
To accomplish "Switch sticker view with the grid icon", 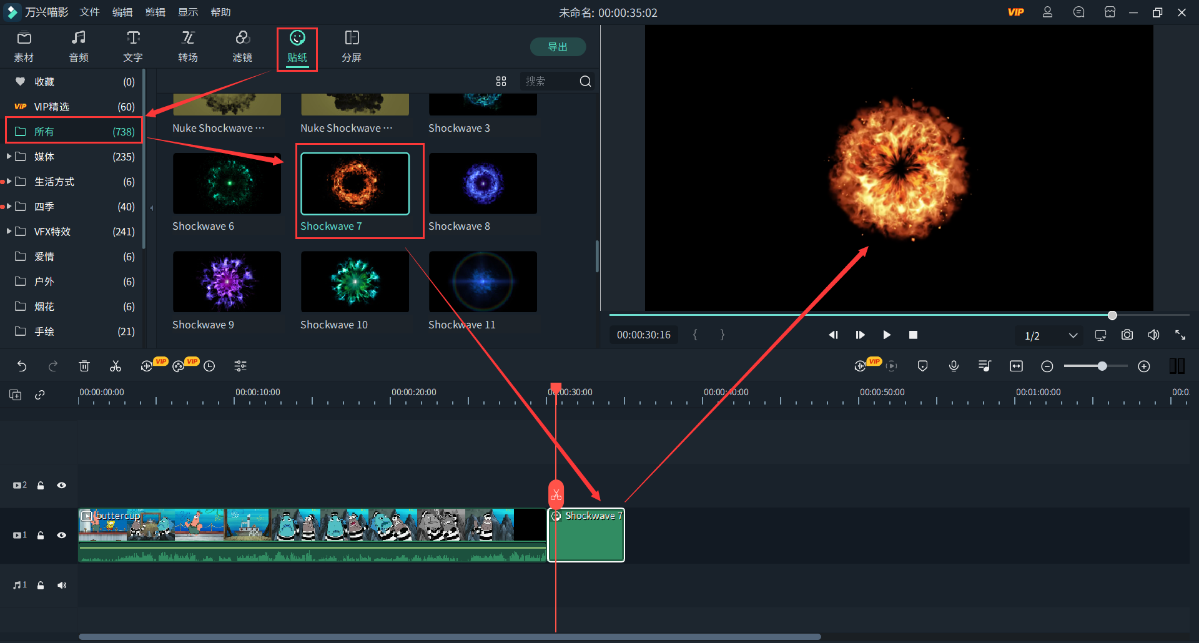I will [x=501, y=81].
